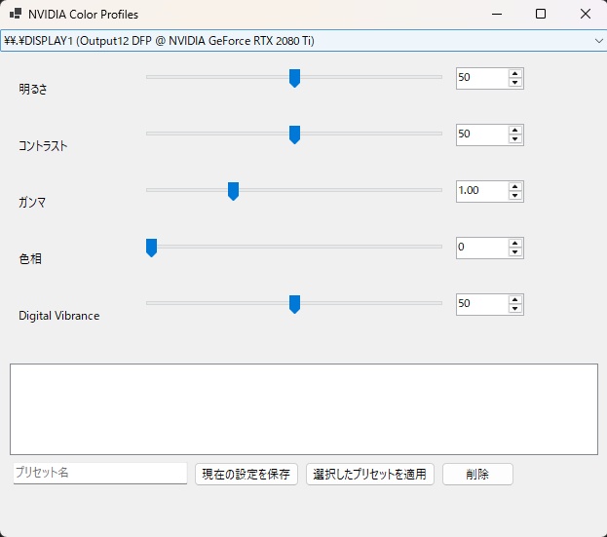Image resolution: width=607 pixels, height=537 pixels.
Task: Close the NVIDIA Color Profiles window
Action: pos(586,14)
